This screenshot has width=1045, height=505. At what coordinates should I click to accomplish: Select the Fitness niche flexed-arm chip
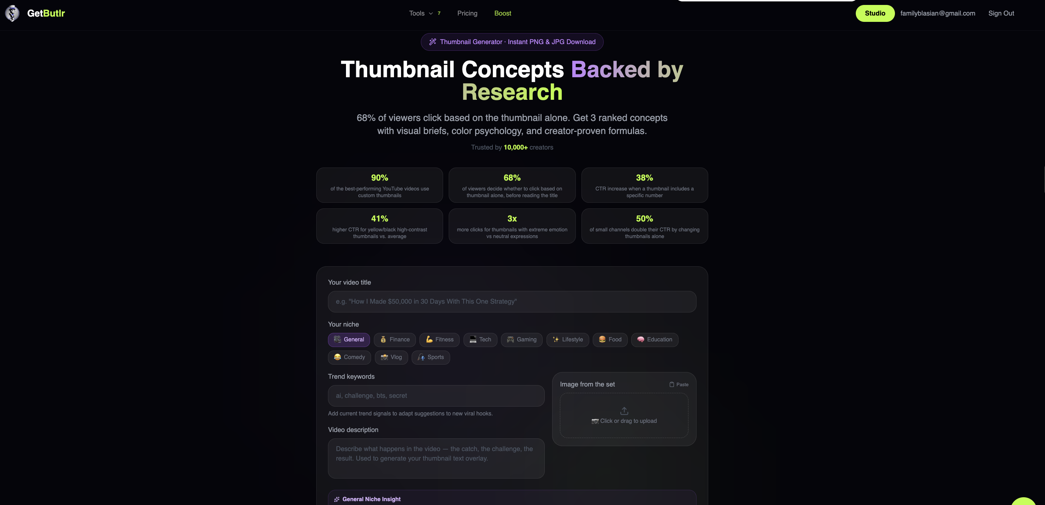439,340
